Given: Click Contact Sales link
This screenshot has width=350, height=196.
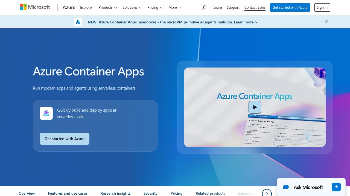Looking at the screenshot, I should pos(255,8).
